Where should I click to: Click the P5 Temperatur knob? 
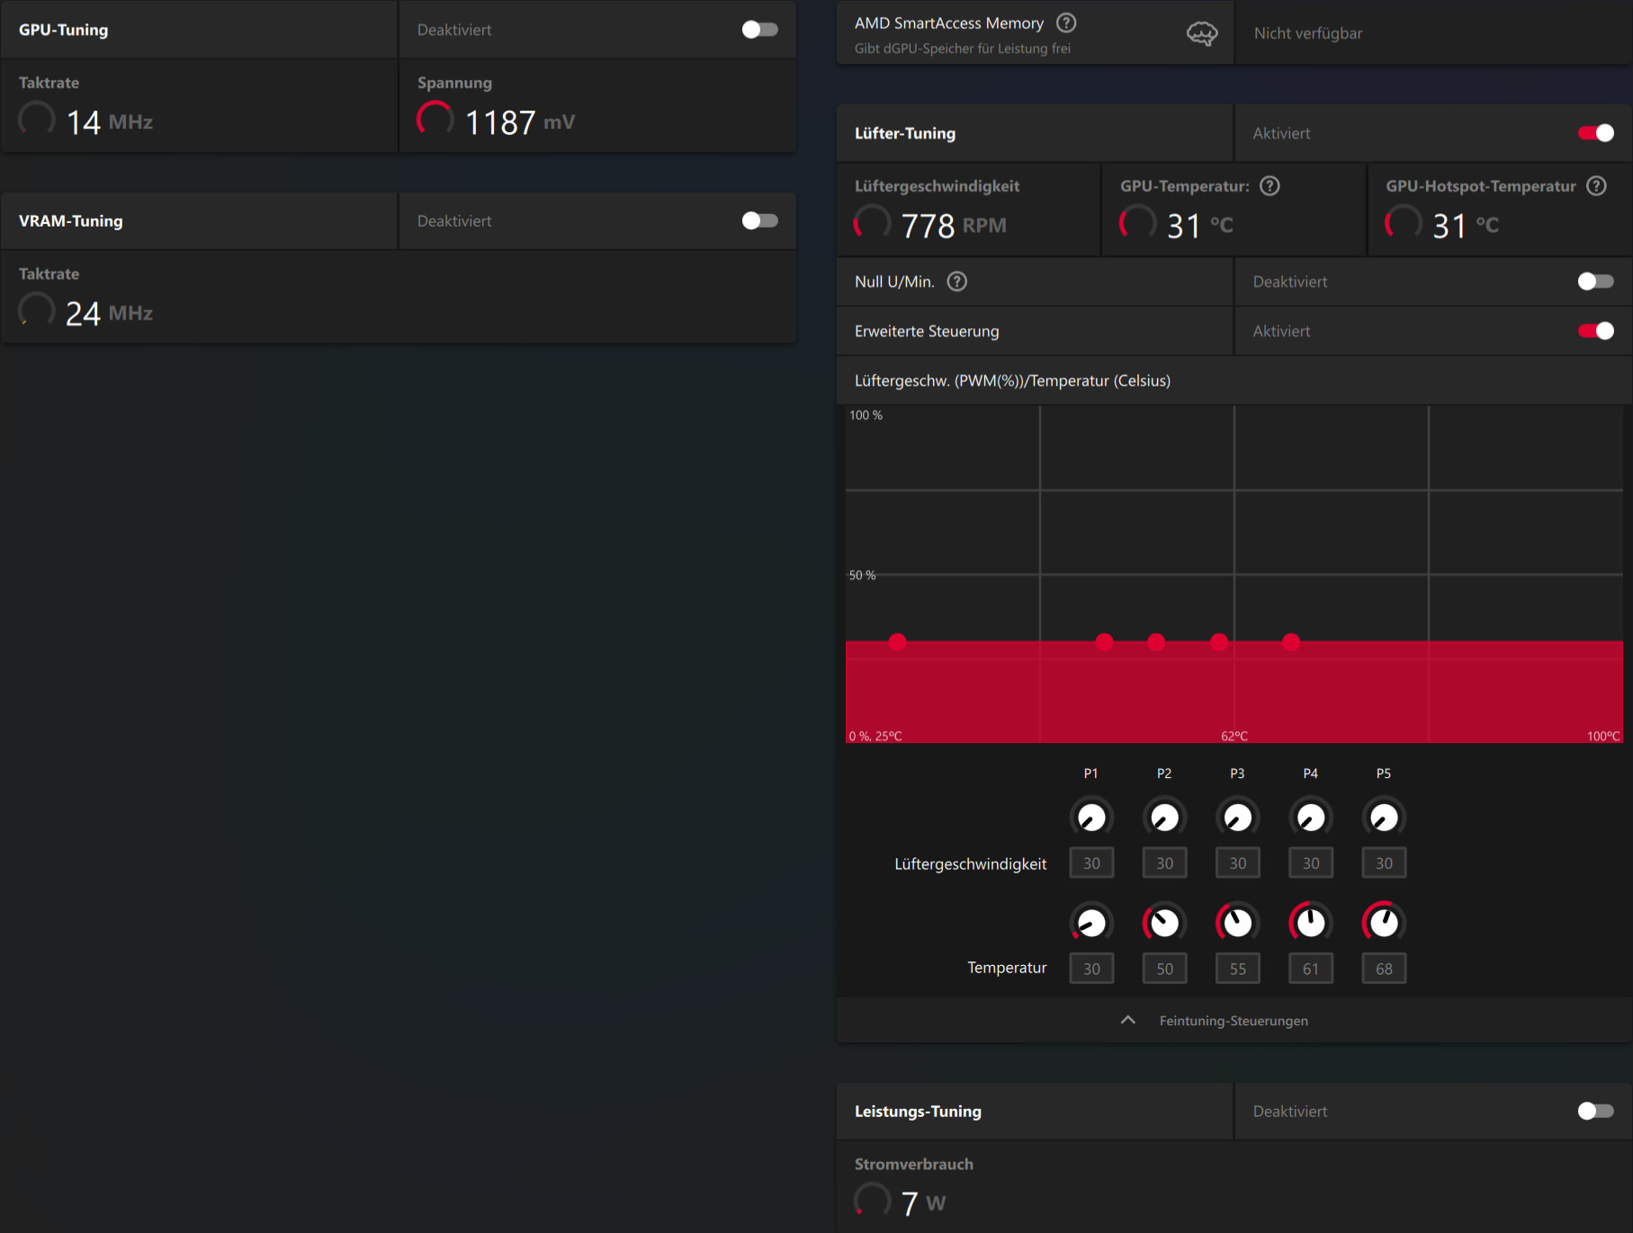point(1384,923)
